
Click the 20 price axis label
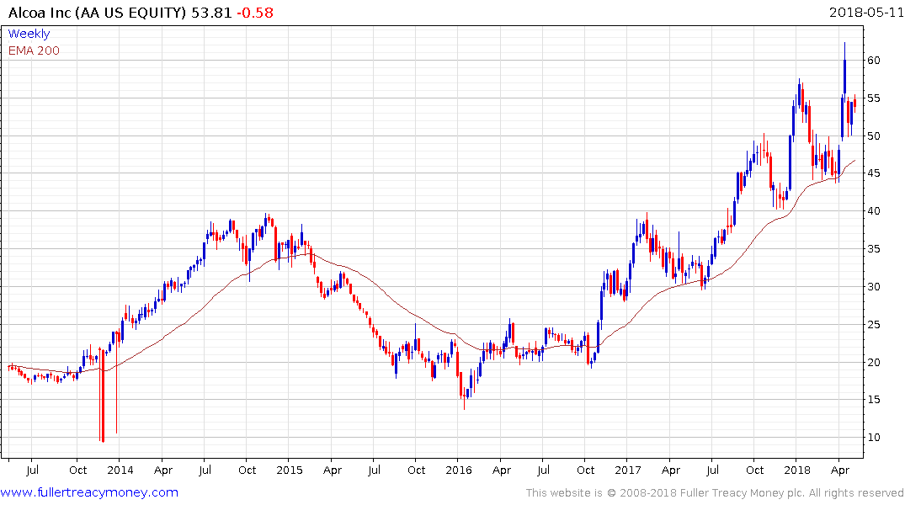tap(873, 363)
